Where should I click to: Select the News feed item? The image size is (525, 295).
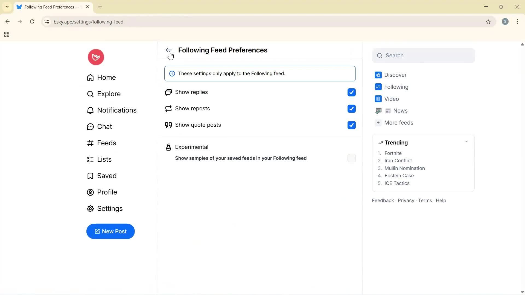point(397,111)
